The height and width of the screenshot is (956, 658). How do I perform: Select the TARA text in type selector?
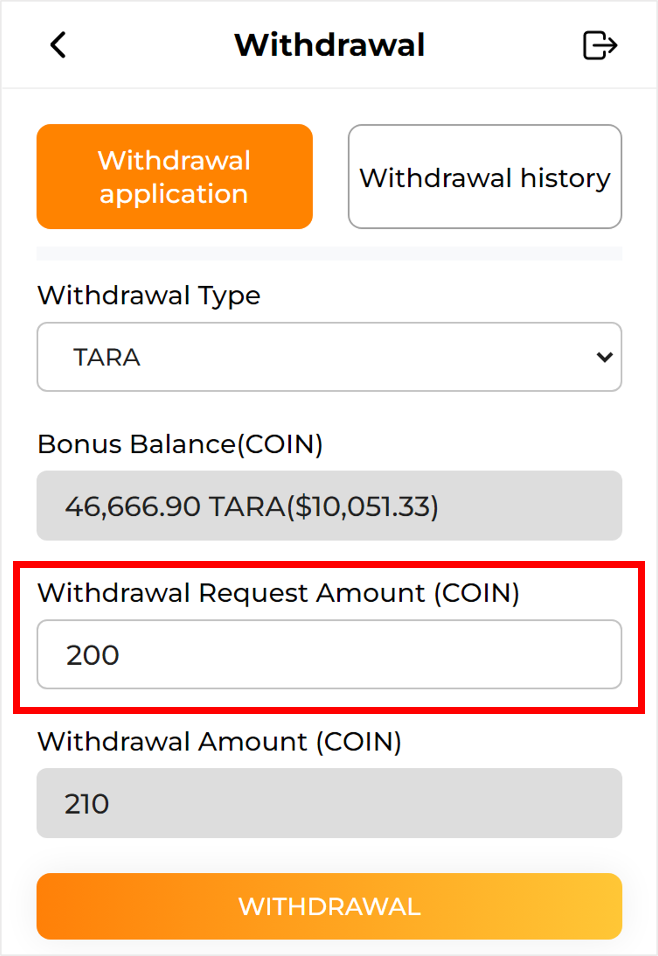(x=107, y=357)
